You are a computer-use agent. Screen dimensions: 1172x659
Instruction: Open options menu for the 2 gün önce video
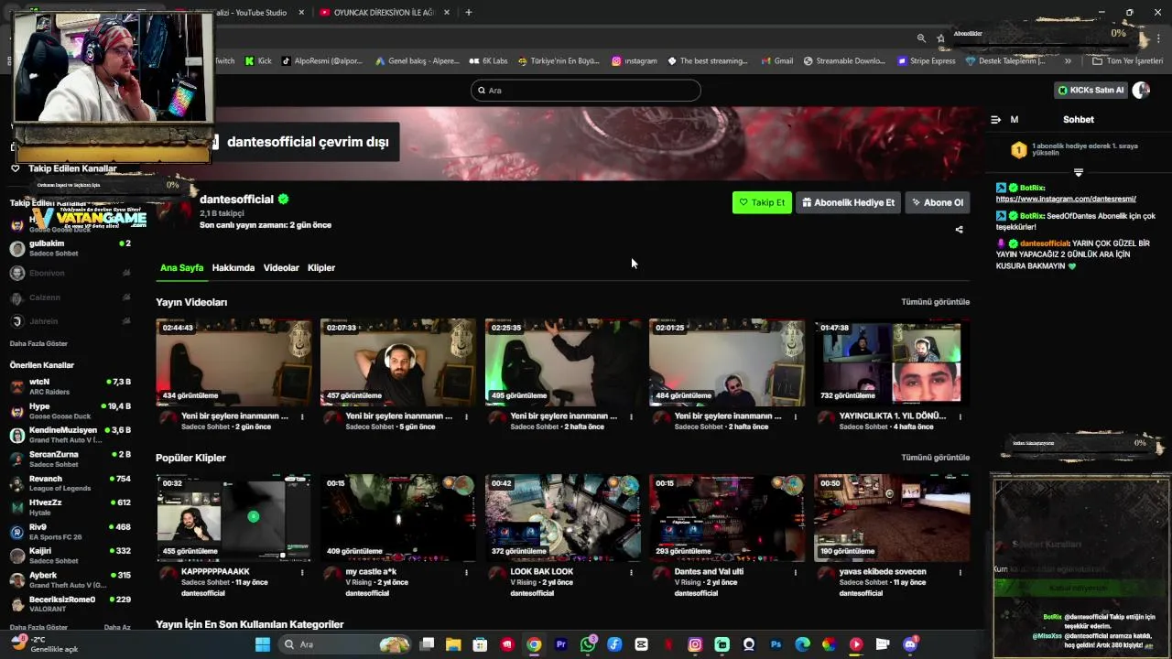302,416
